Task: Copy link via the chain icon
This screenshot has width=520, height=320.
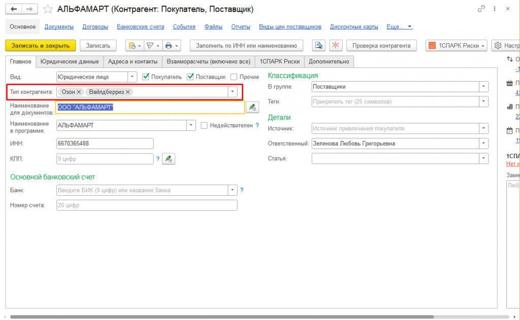Action: pyautogui.click(x=481, y=9)
